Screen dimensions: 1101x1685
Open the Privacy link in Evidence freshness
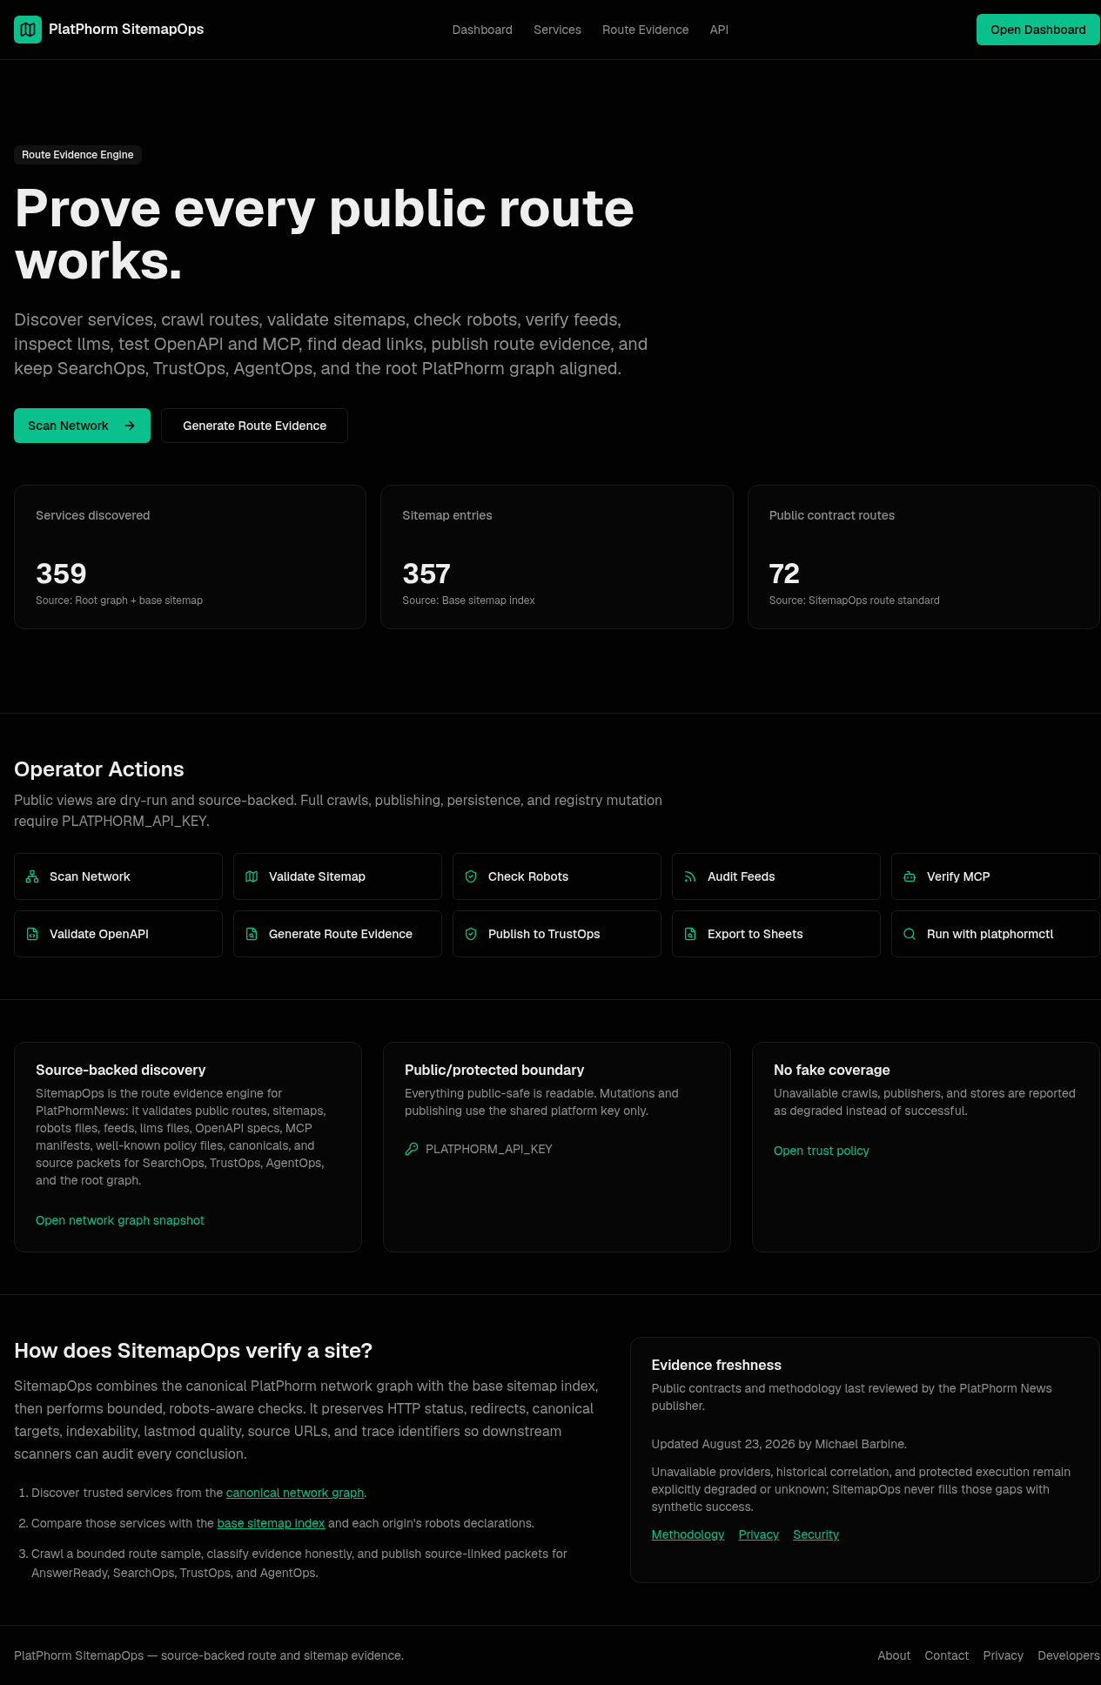(759, 1534)
